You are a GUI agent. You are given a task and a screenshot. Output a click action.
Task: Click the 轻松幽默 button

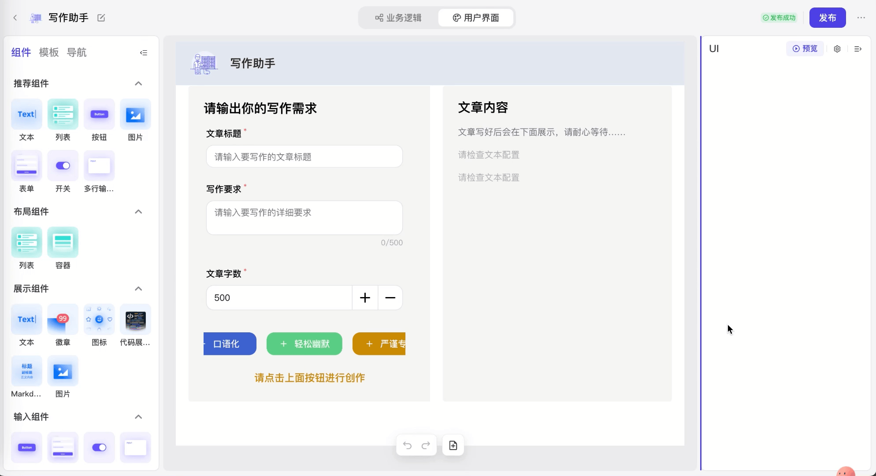304,344
